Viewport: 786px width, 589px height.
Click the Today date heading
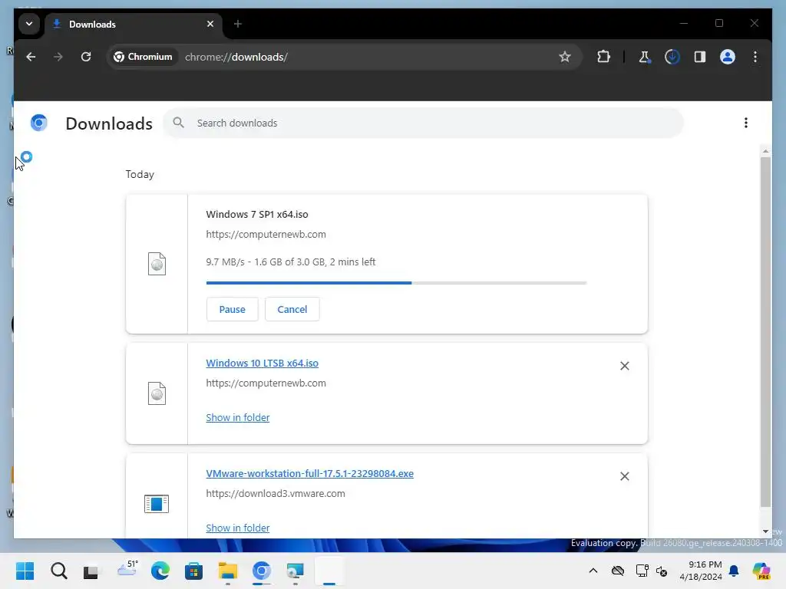click(x=140, y=174)
